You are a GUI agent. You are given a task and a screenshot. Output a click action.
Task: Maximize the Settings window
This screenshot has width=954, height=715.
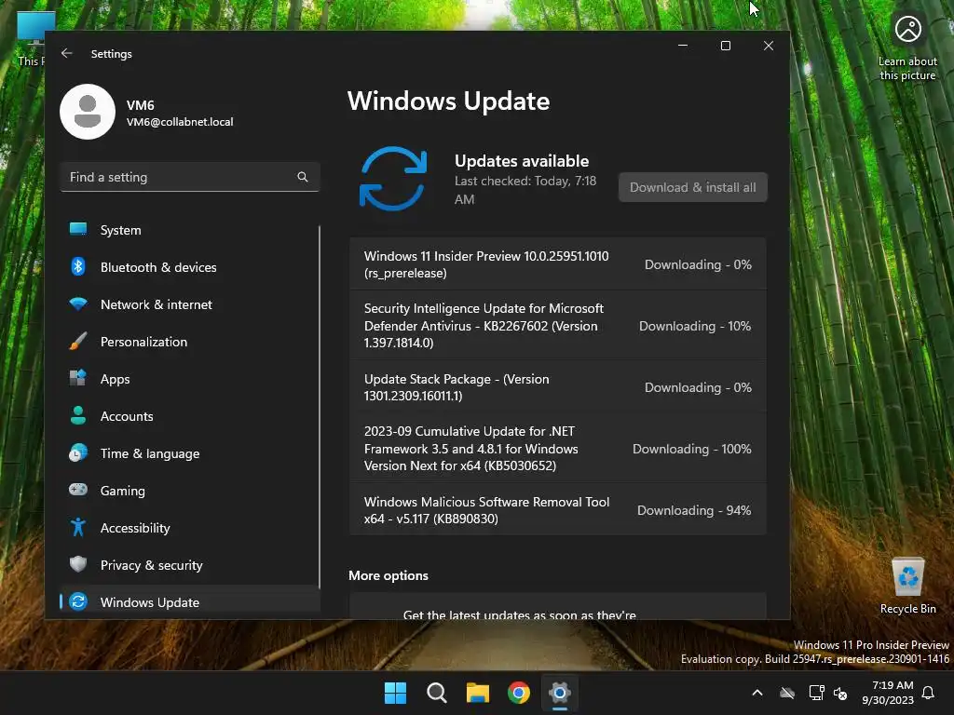tap(725, 46)
